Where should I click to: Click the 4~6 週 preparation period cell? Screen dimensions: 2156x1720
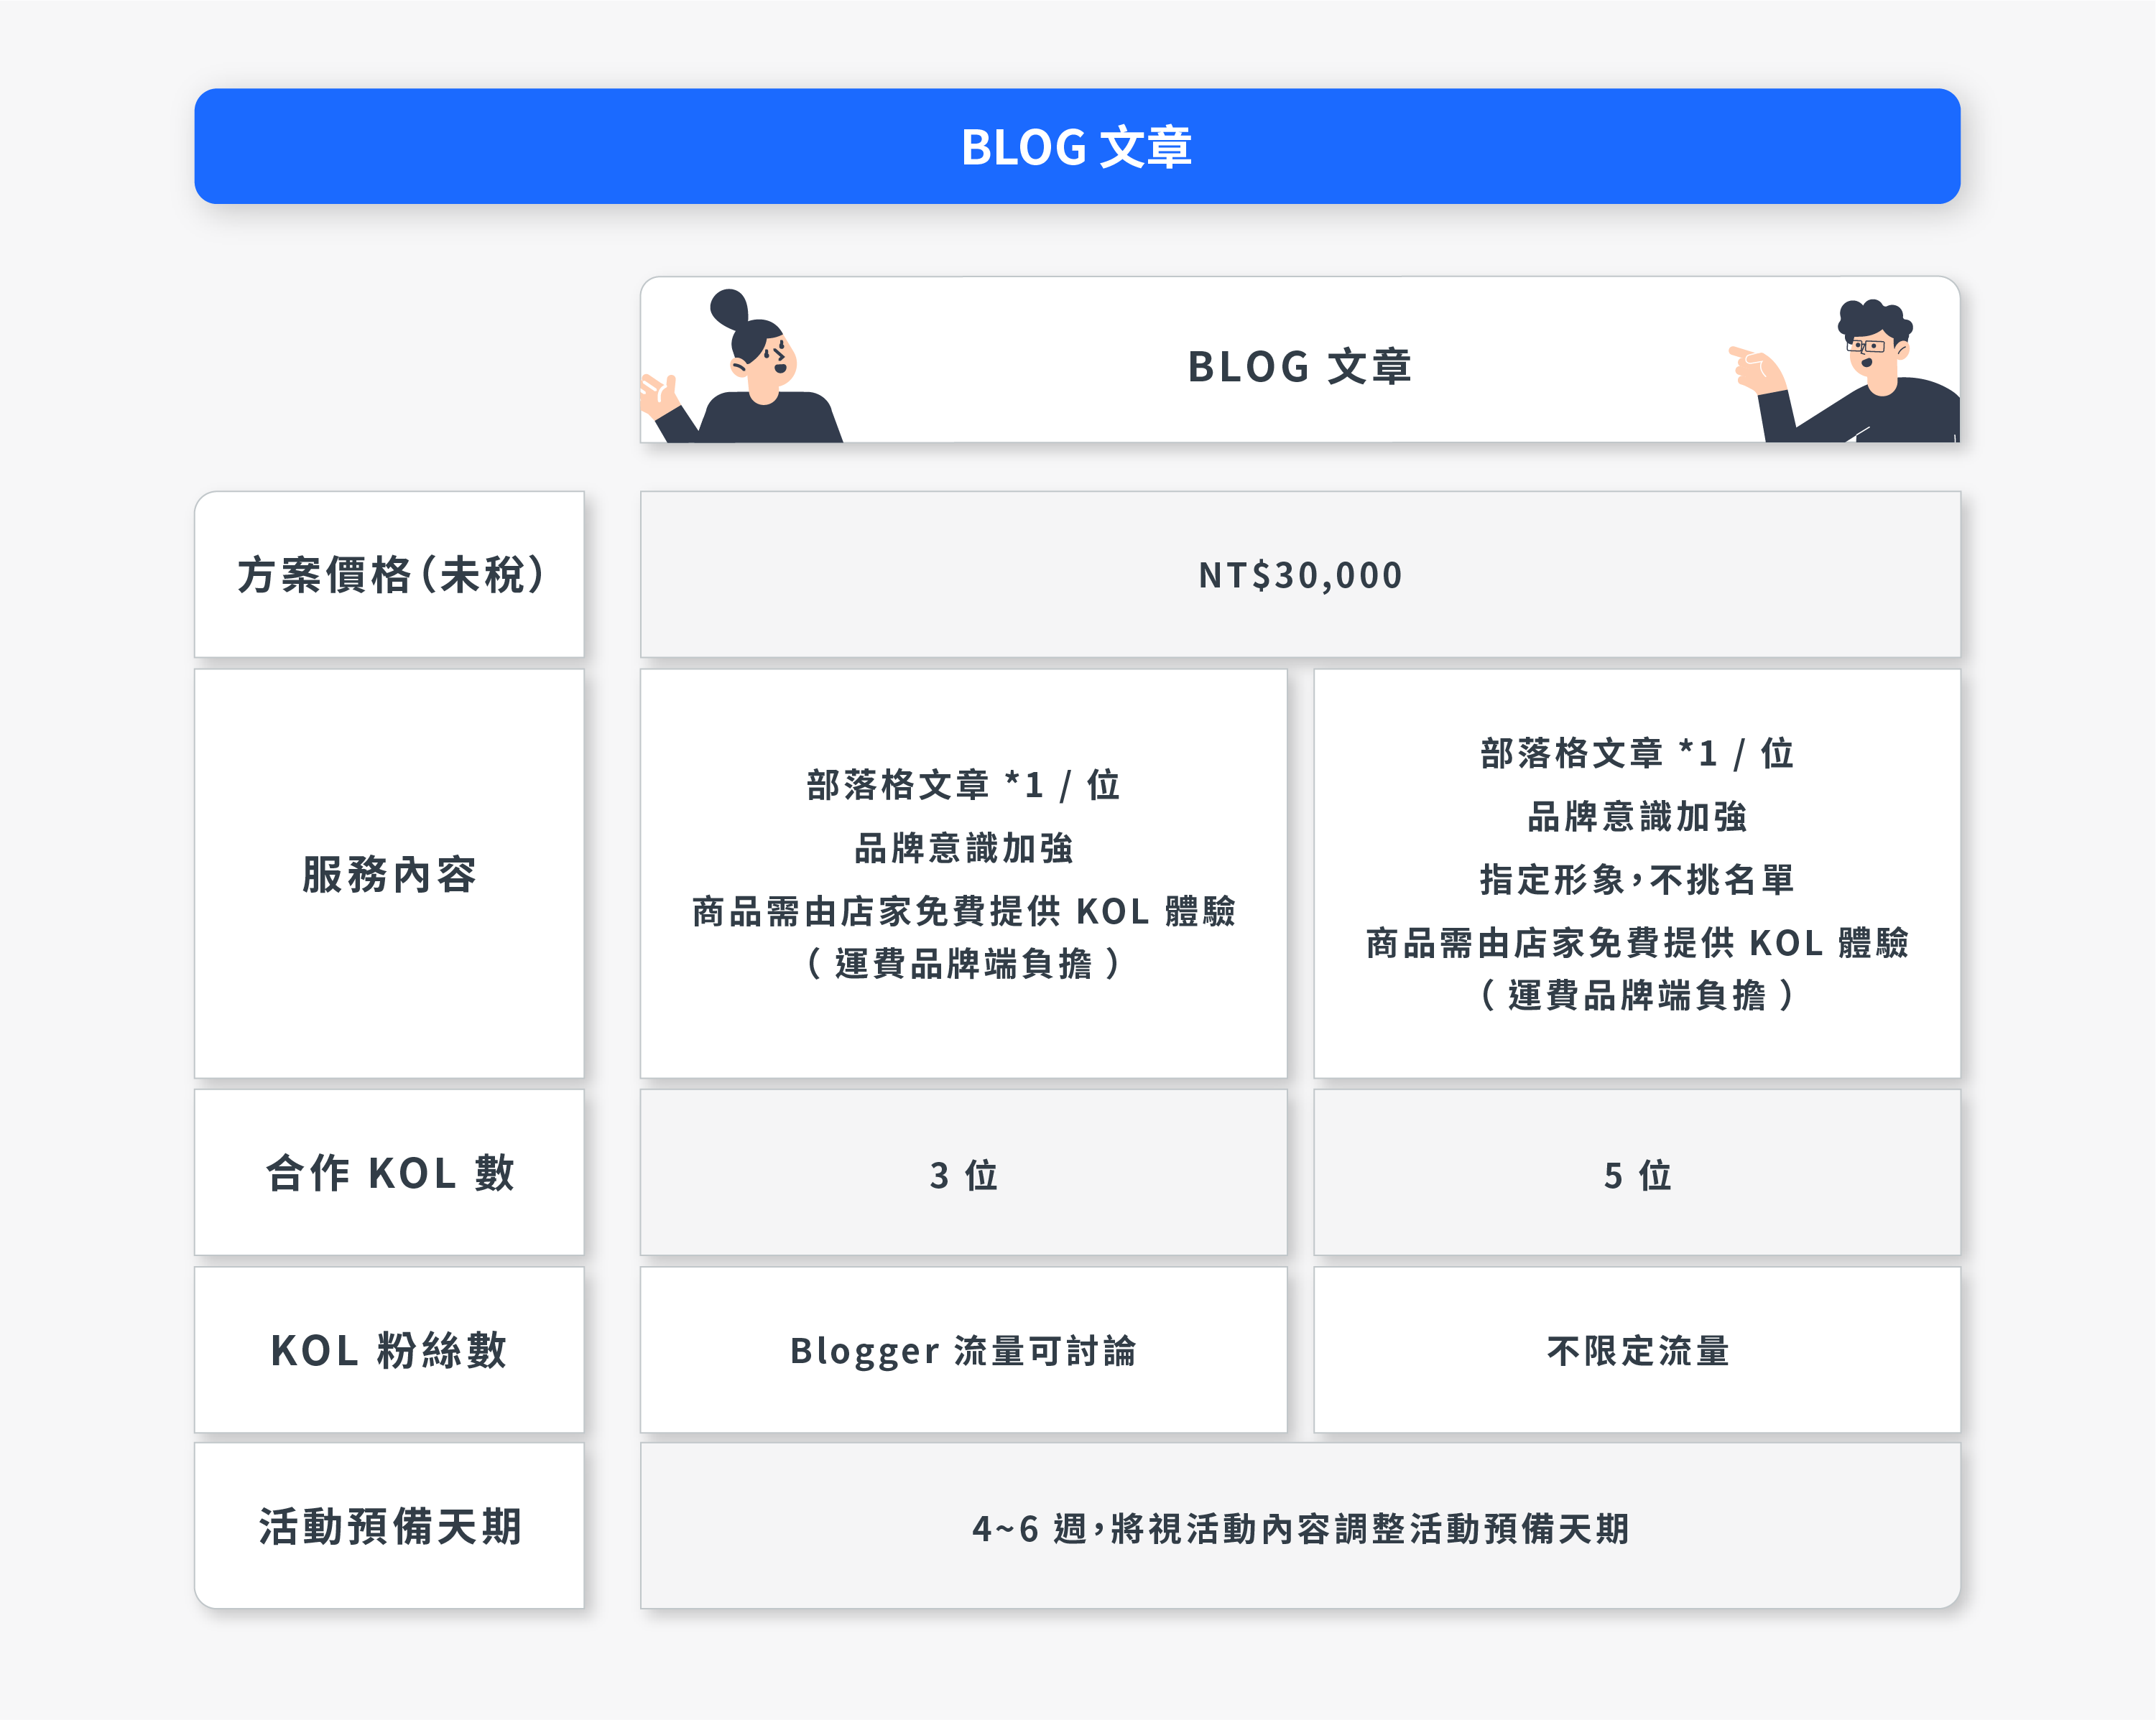[x=1300, y=1528]
